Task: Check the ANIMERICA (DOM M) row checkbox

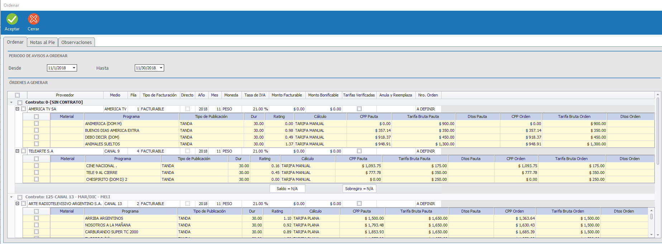Action: click(36, 124)
